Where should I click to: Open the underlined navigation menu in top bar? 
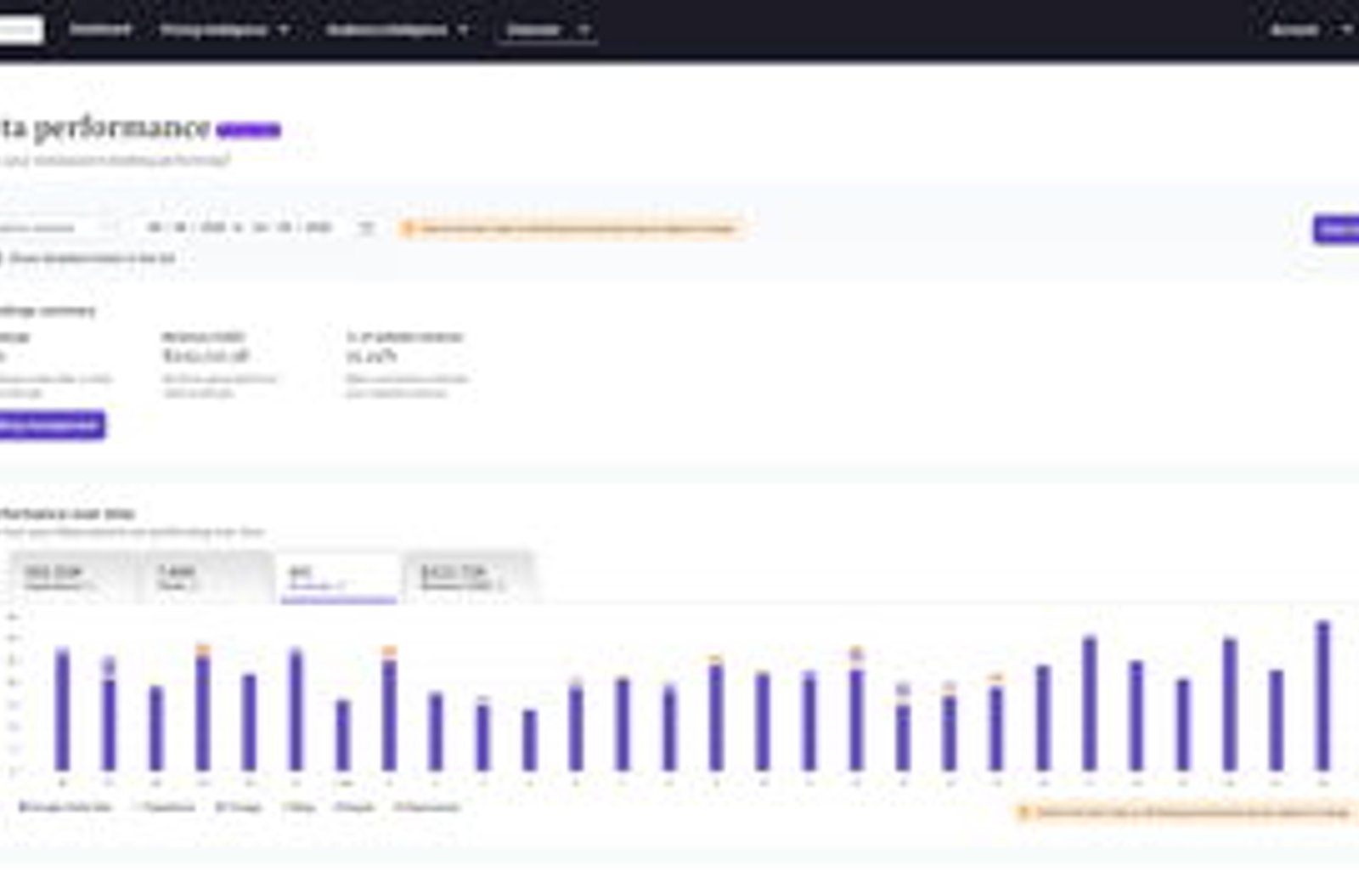pyautogui.click(x=546, y=31)
